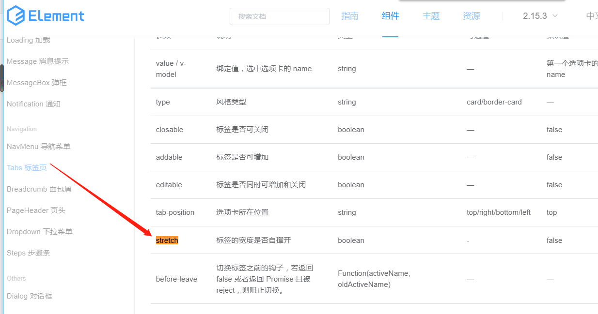Screen dimensions: 598x314
Task: Switch to the 组件 tab
Action: point(390,16)
